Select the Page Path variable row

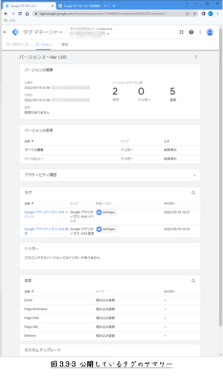110,318
